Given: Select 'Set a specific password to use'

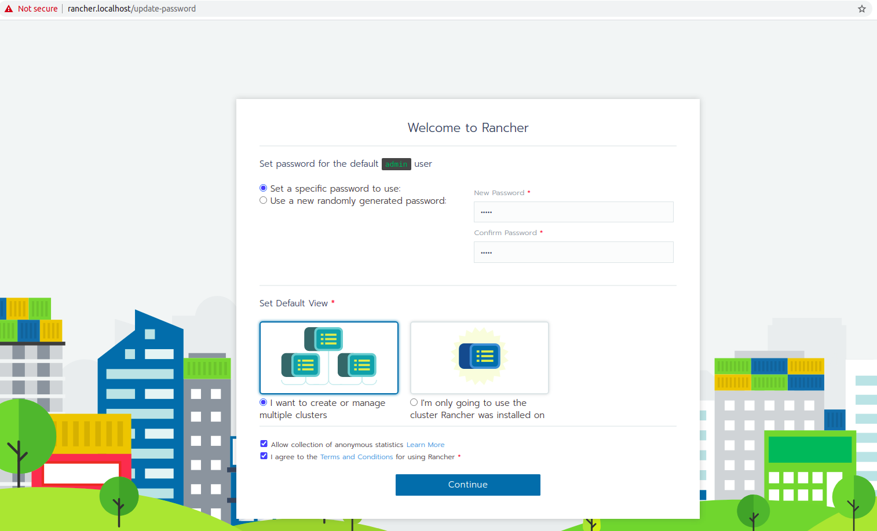Looking at the screenshot, I should point(264,188).
